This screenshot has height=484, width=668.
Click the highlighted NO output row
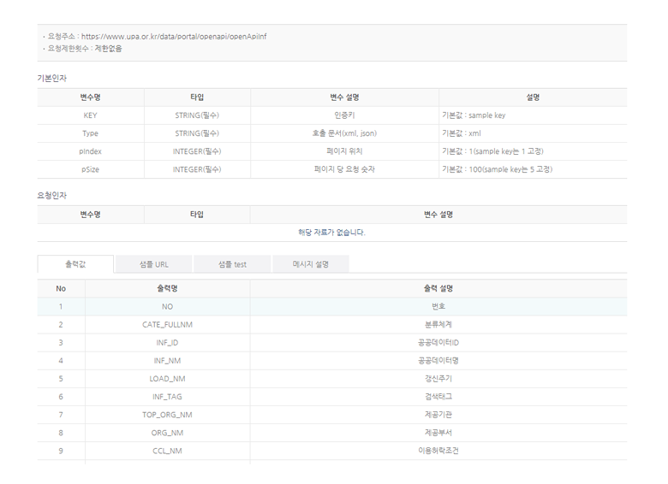coord(167,307)
